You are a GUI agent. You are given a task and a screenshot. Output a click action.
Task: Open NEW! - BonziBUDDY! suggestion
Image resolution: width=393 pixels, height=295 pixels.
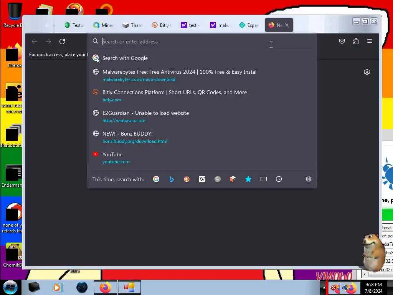point(202,138)
